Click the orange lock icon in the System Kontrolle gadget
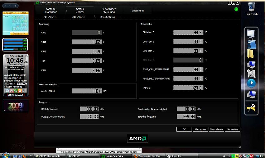 20,91
